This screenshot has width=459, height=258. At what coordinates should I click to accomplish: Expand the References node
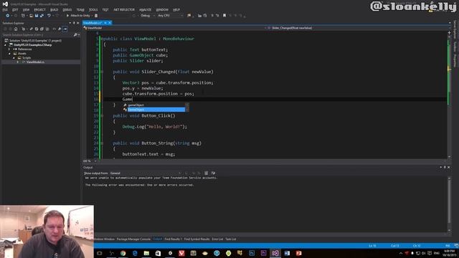tap(9, 49)
